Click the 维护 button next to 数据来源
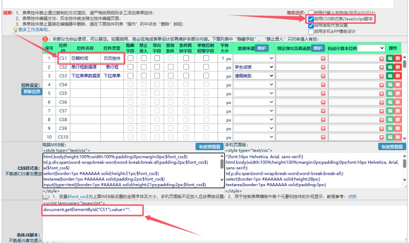This screenshot has width=409, height=243. tap(261, 48)
